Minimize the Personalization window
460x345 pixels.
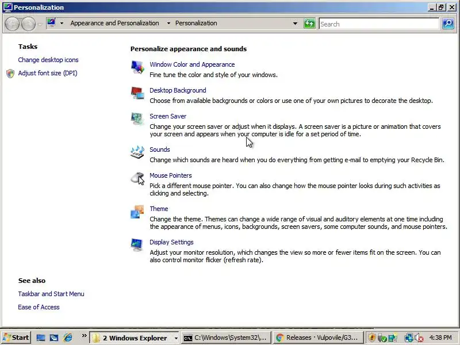pos(431,7)
